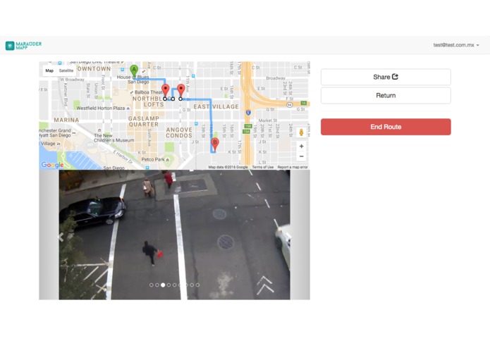Click the Marauder Mapp logo

pos(23,46)
